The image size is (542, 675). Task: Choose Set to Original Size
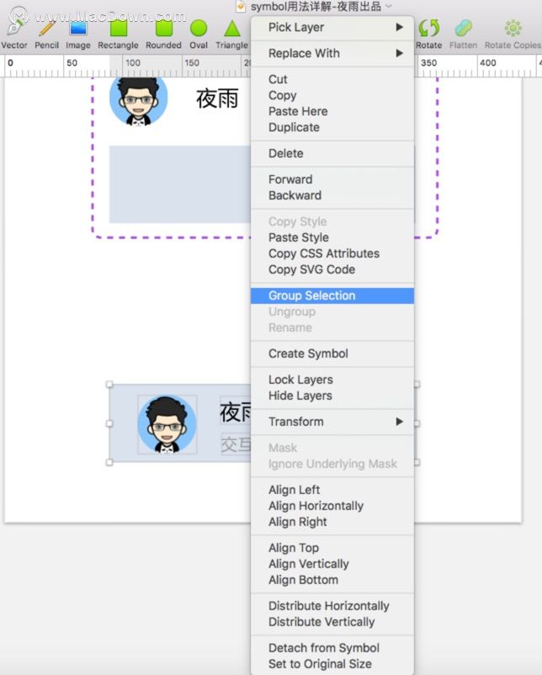[x=332, y=664]
